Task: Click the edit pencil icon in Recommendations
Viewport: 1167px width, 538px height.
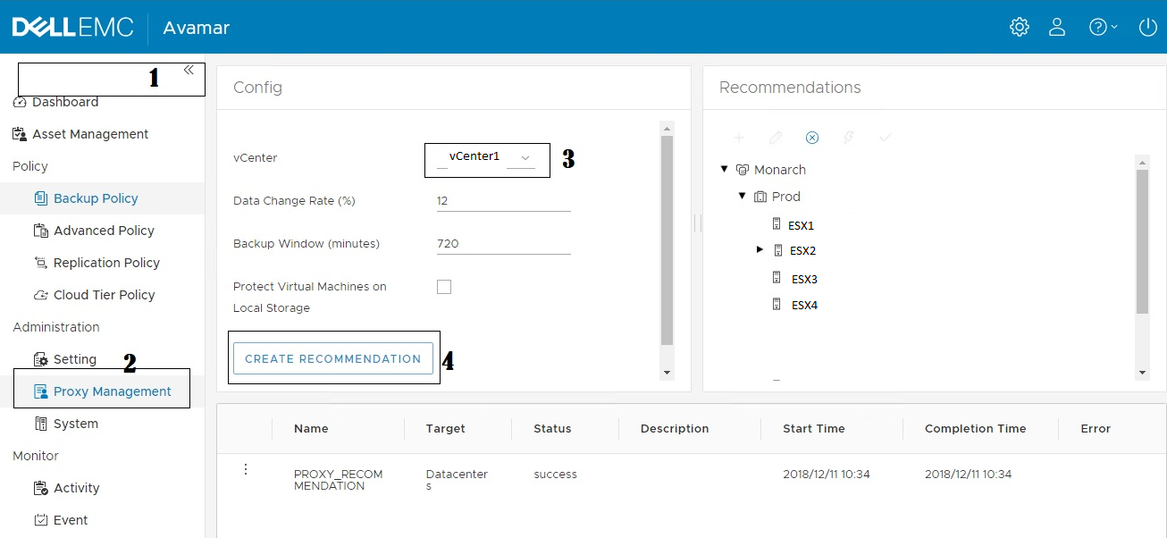Action: click(x=776, y=138)
